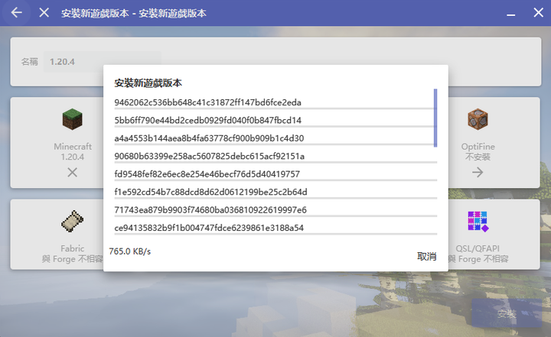Click the dialog title 安裝新遊戲版本
Viewport: 551px width, 337px height.
tap(148, 83)
